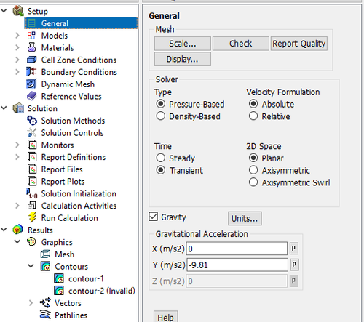Click the Reference Values icon

coord(31,96)
